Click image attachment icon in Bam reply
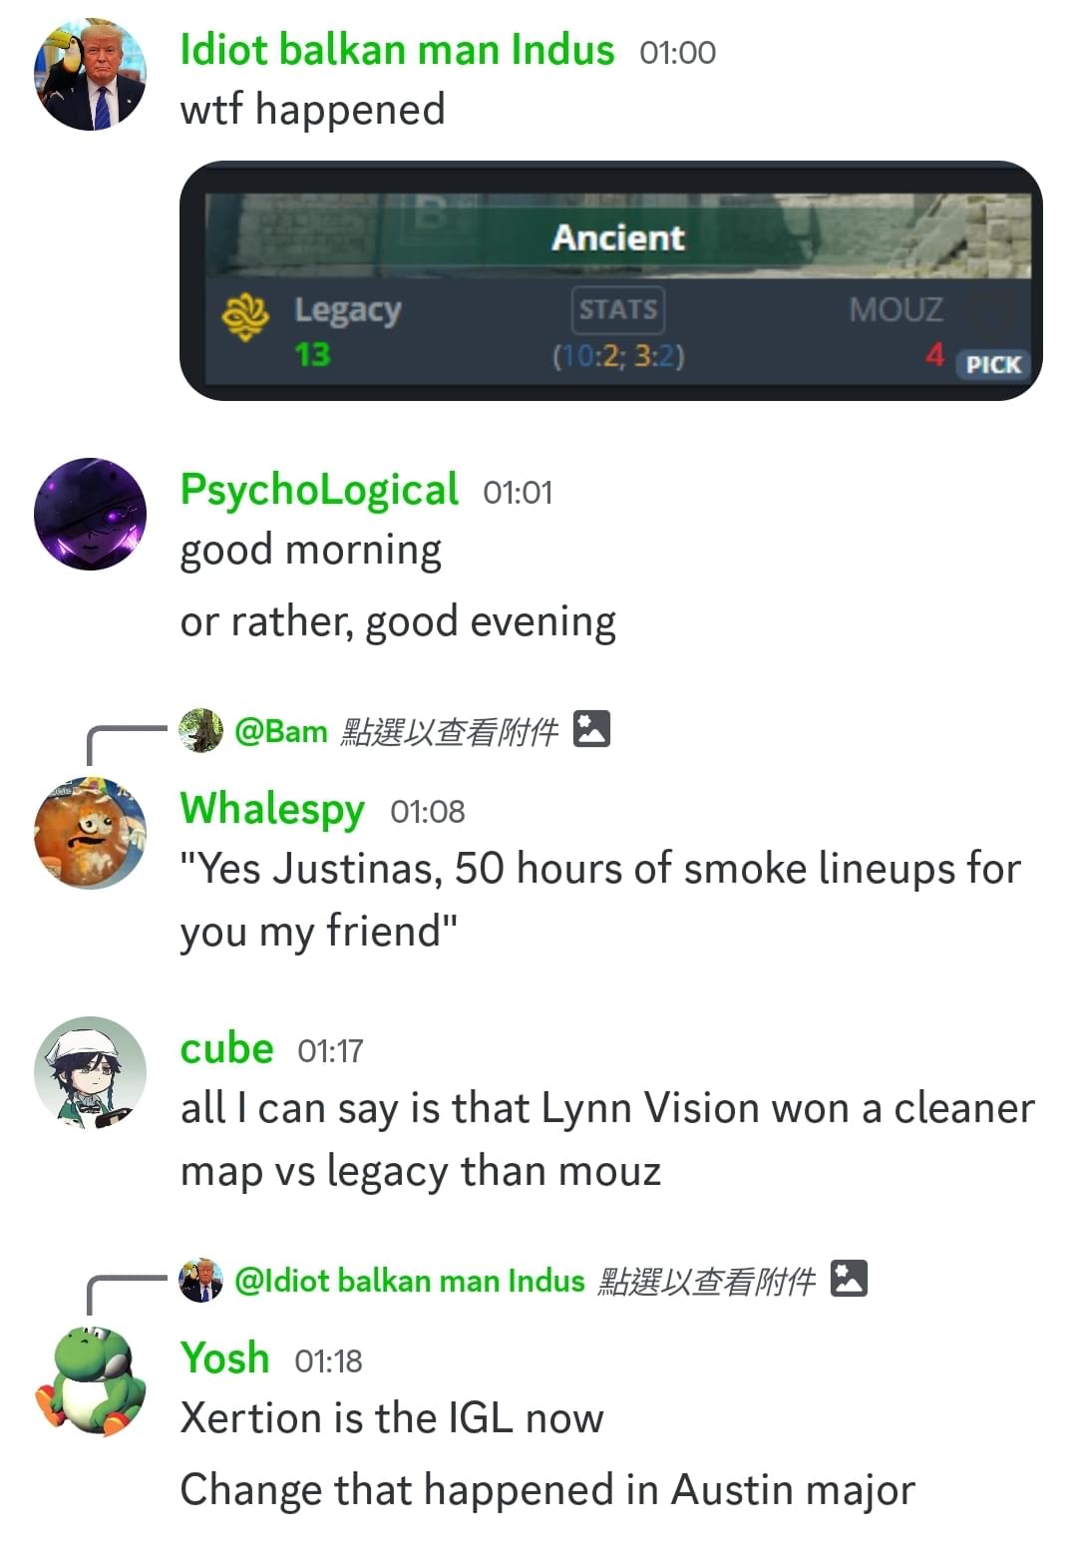This screenshot has width=1077, height=1548. pyautogui.click(x=591, y=729)
